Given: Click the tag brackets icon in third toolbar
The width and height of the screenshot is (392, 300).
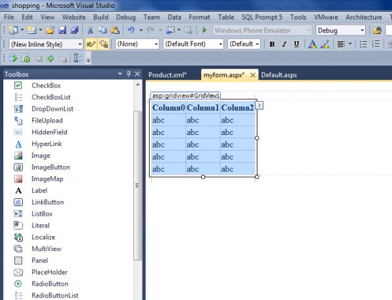Looking at the screenshot, I should (78, 59).
